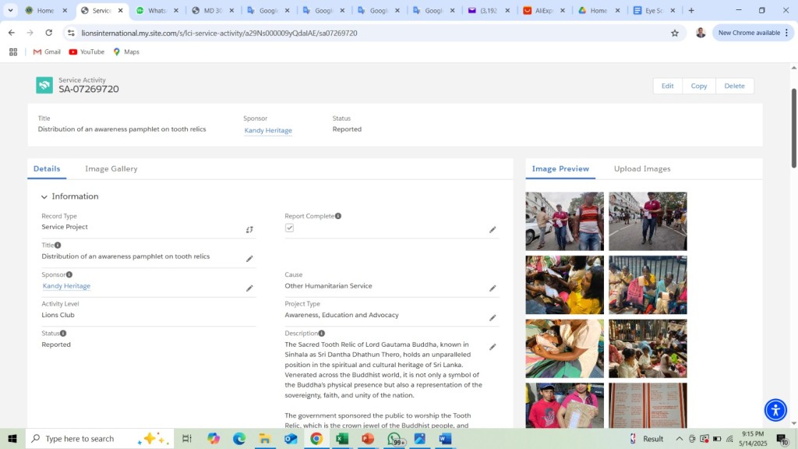Click the taskbar search box
Viewport: 798px width, 449px height.
[100, 438]
